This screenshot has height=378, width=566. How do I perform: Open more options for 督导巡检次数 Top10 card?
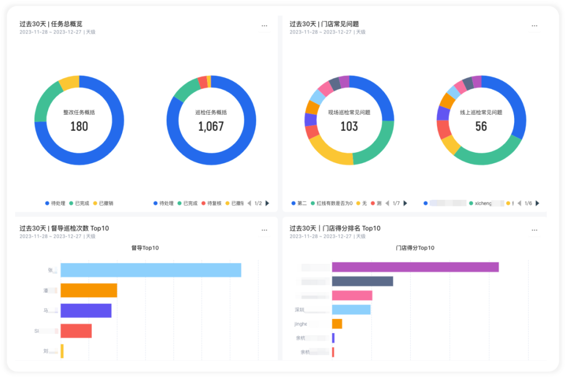[264, 230]
